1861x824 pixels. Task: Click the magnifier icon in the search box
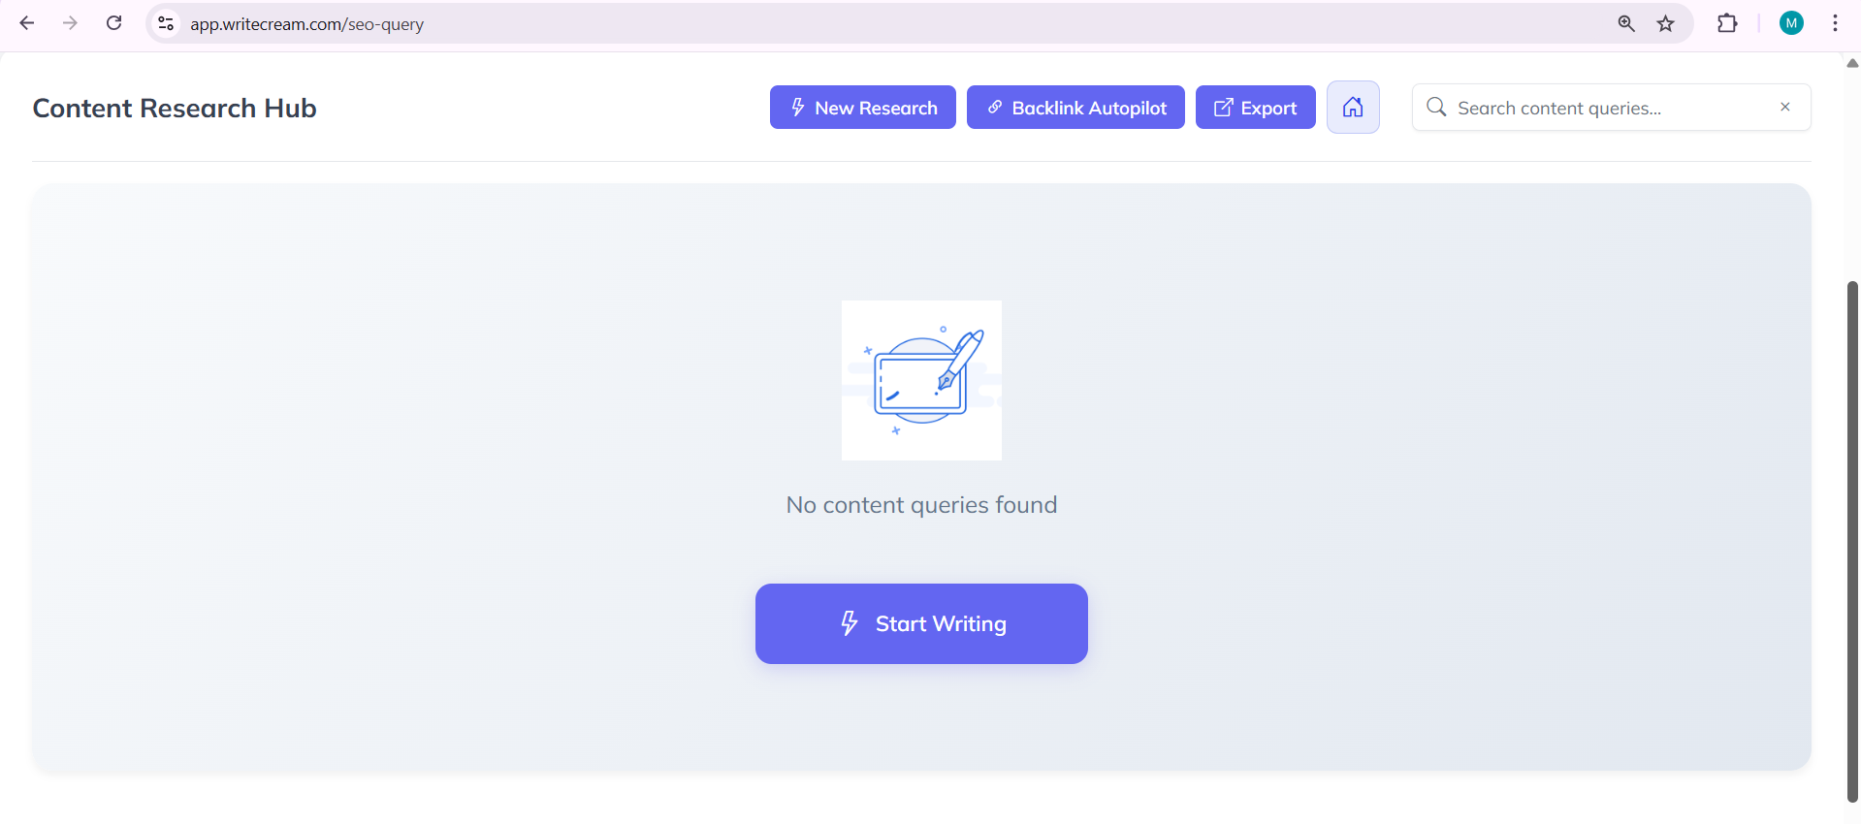(1436, 107)
